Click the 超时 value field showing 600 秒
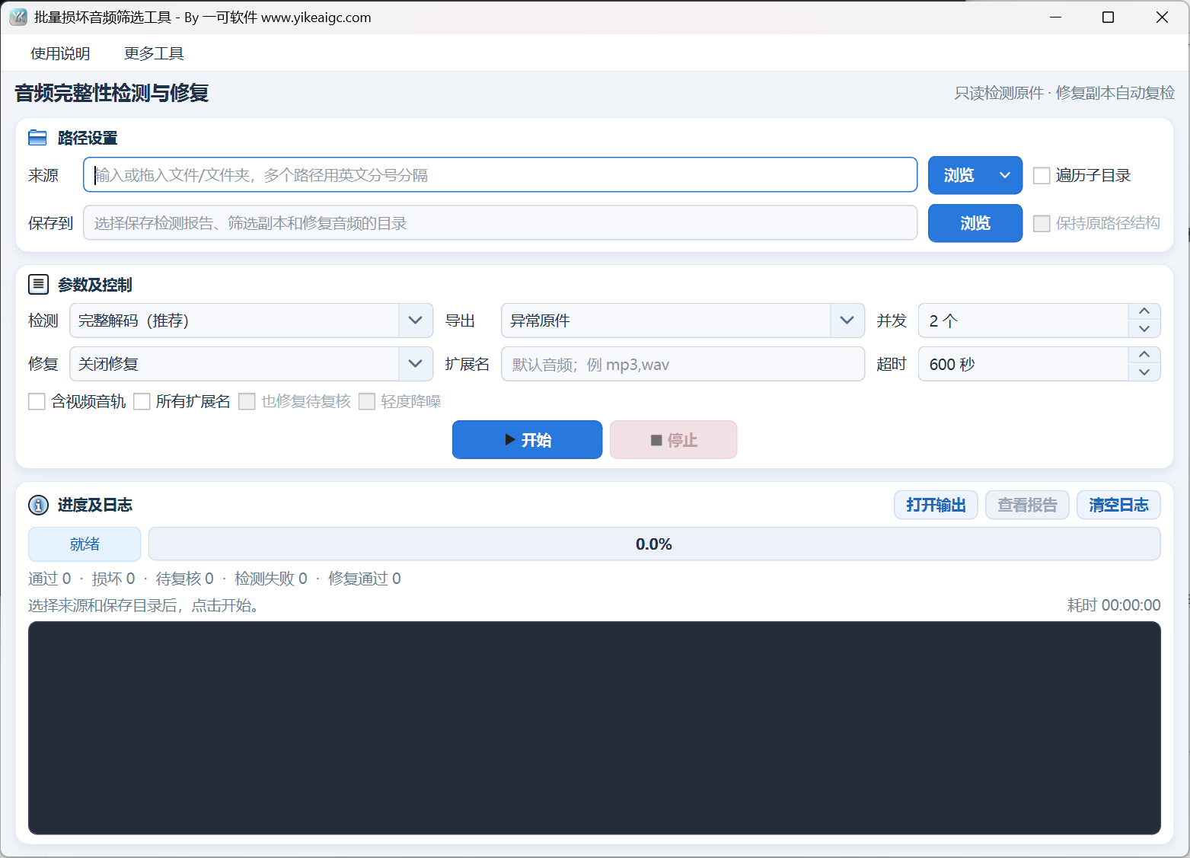 [1023, 364]
